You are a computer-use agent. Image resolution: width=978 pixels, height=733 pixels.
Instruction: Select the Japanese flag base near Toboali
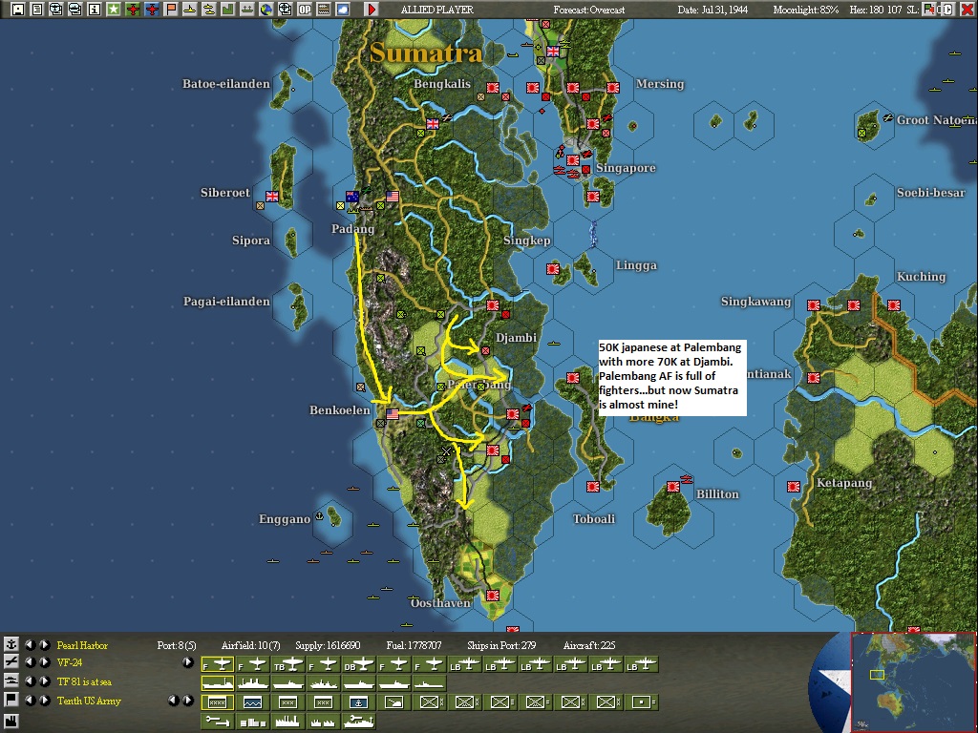pyautogui.click(x=593, y=487)
